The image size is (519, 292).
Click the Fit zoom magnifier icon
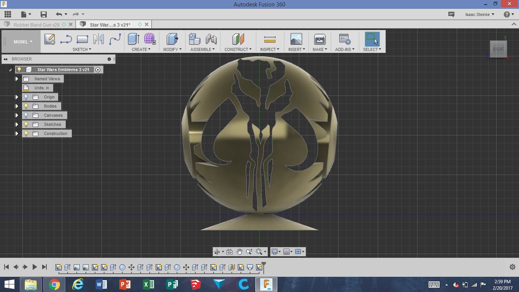pyautogui.click(x=259, y=252)
